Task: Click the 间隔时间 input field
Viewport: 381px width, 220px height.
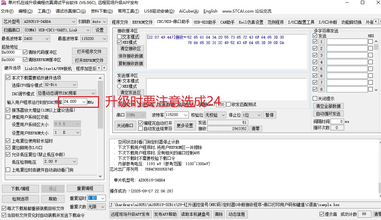Action: (x=337, y=121)
